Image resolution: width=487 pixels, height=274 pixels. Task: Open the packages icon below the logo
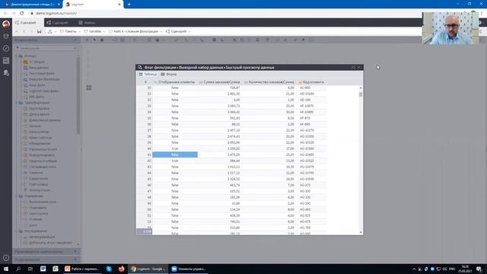pyautogui.click(x=6, y=37)
